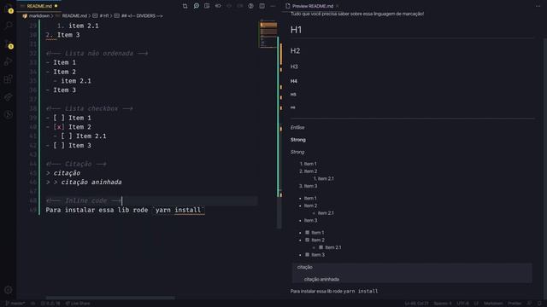
Task: Click the minimap in the editor
Action: 268,34
